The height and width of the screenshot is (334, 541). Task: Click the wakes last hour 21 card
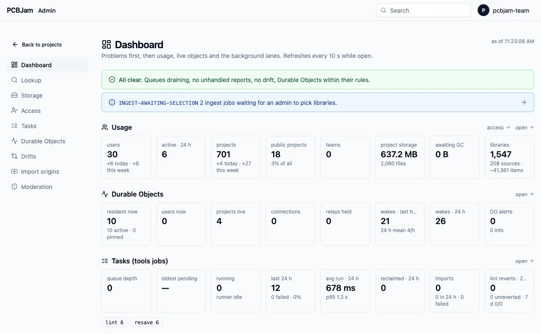coord(400,224)
